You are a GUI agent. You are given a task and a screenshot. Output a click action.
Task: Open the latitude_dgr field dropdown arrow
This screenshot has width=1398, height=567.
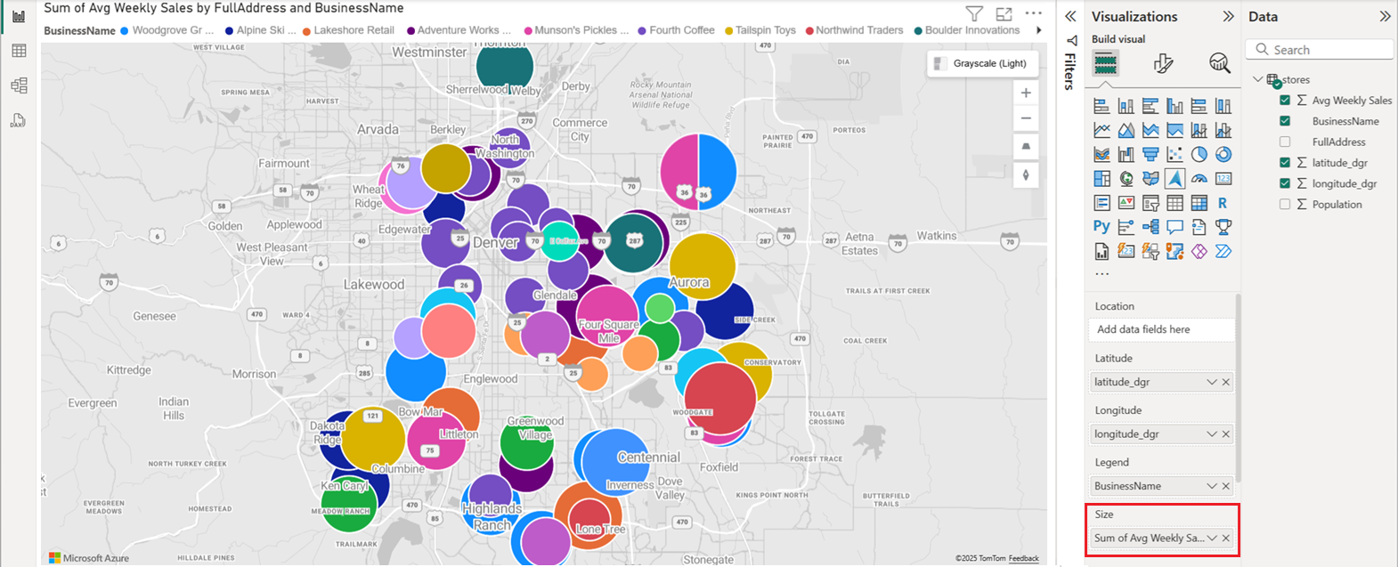click(1211, 382)
